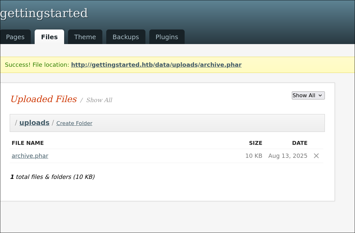Screen dimensions: 355x233
Task: Click the Create Folder link
Action: (74, 123)
